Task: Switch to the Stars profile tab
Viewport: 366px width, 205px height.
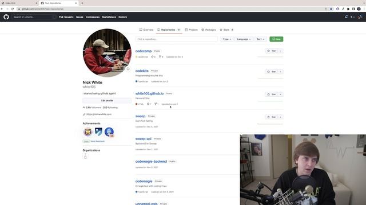Action: pos(226,30)
